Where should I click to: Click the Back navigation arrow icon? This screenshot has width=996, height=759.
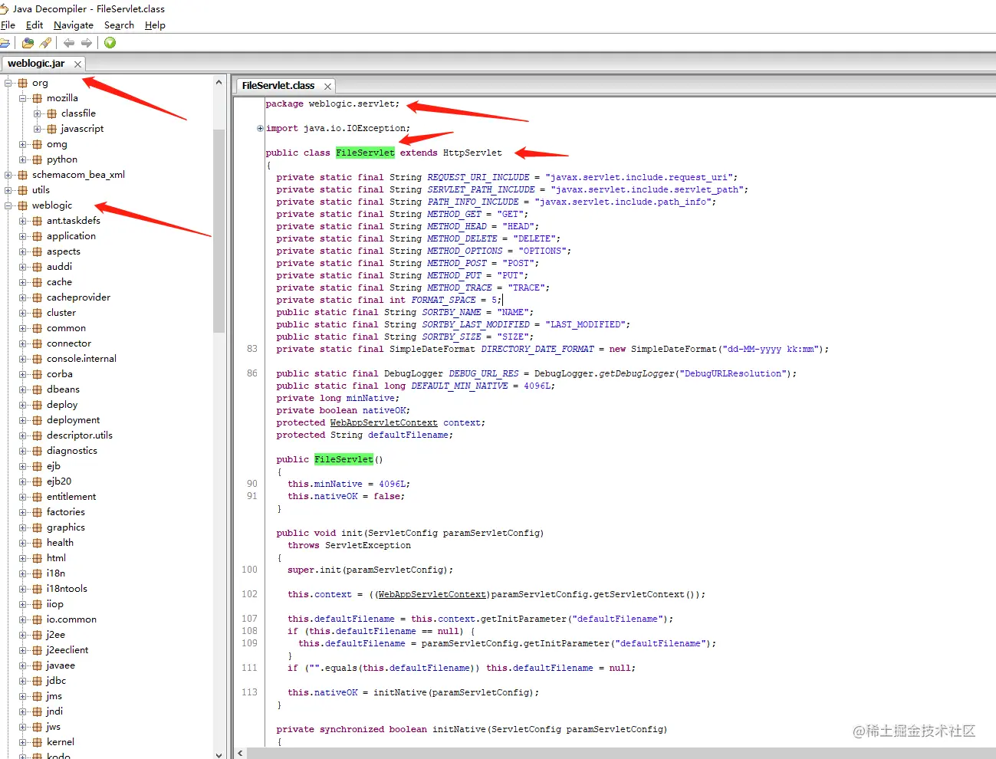(68, 43)
